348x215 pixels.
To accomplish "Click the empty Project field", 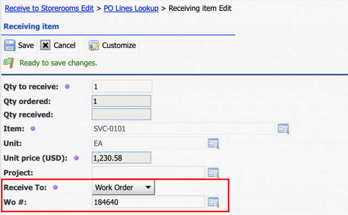I will [148, 173].
